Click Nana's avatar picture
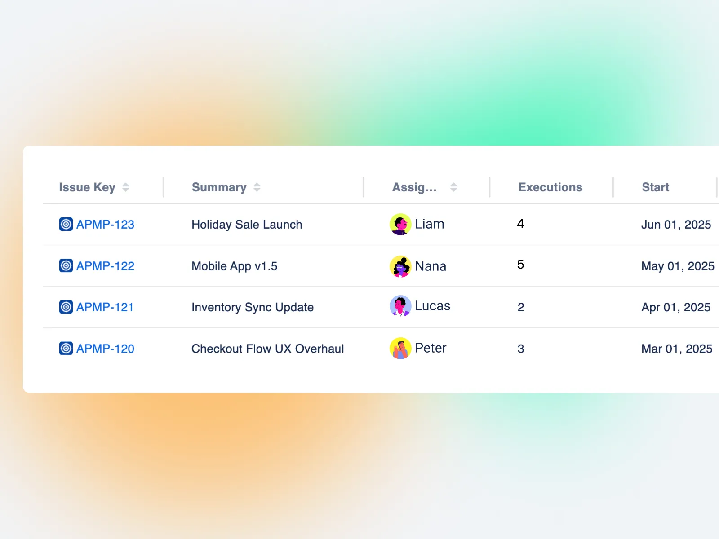Image resolution: width=719 pixels, height=539 pixels. point(400,266)
